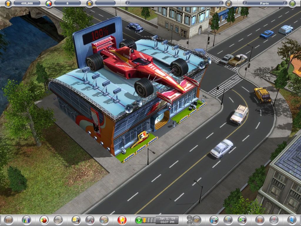
Task: Click the green arrow upgrade building icon
Action: pyautogui.click(x=242, y=220)
